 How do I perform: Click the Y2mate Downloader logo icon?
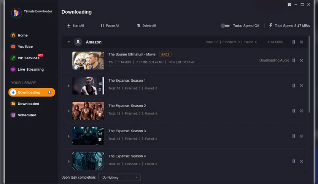click(16, 13)
